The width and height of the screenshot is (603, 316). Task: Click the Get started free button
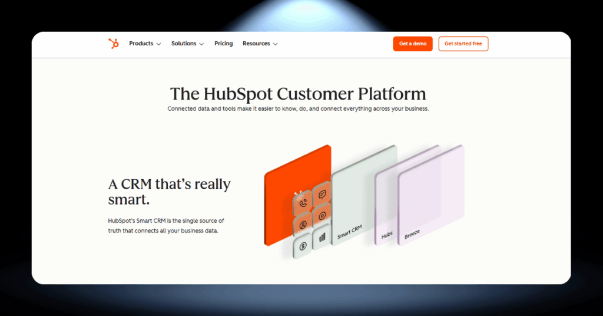(463, 44)
